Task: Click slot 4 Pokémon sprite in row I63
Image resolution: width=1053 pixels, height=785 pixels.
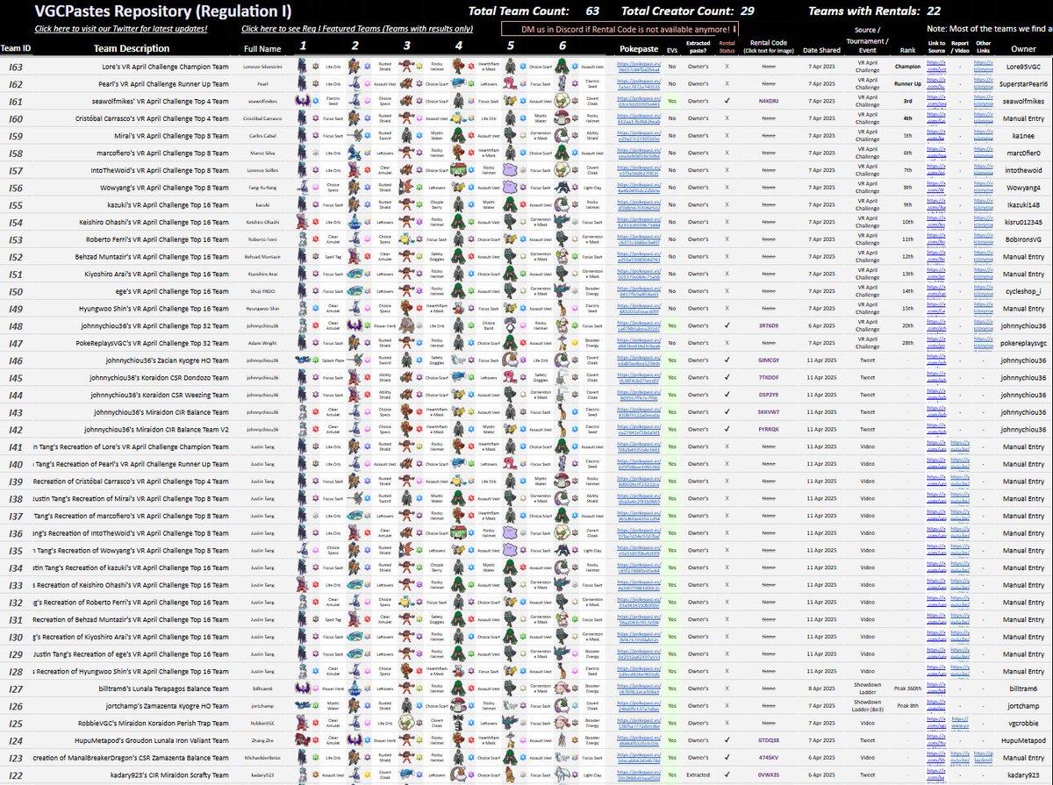Action: point(458,67)
